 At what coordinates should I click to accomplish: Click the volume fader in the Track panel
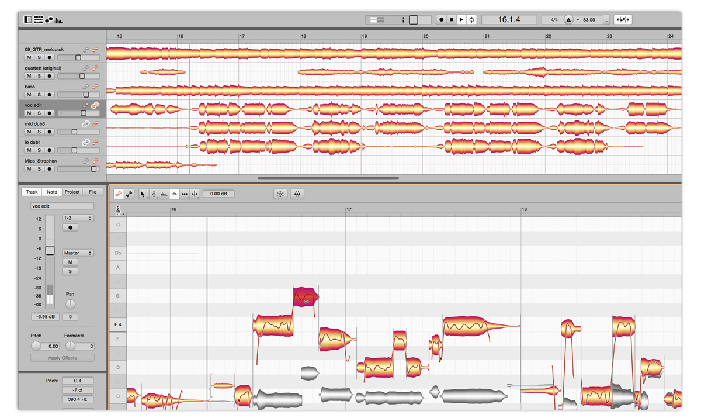(50, 250)
